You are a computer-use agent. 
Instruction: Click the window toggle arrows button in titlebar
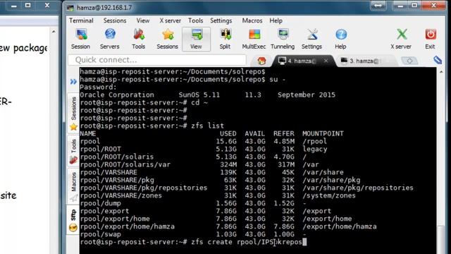point(378,6)
